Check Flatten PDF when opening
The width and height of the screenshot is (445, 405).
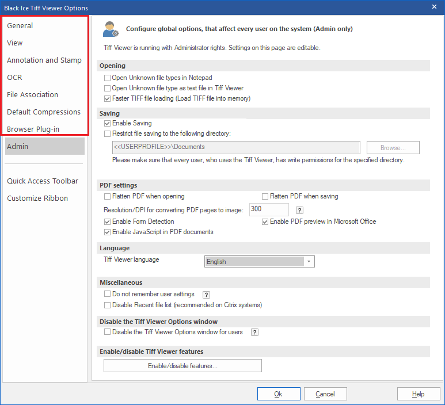tap(107, 196)
